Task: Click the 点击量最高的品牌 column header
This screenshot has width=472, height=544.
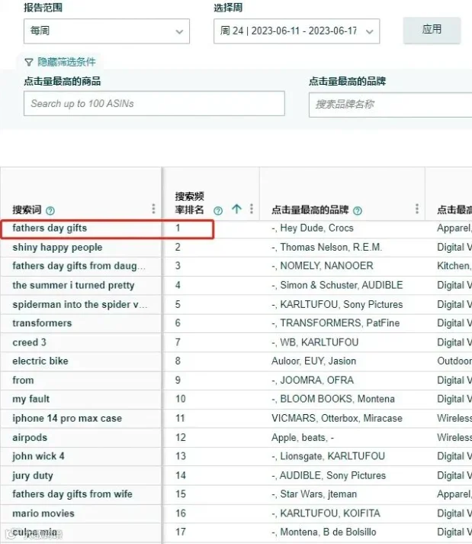Action: [x=310, y=210]
